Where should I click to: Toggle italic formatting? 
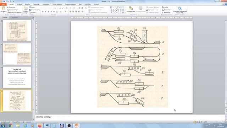45,12
